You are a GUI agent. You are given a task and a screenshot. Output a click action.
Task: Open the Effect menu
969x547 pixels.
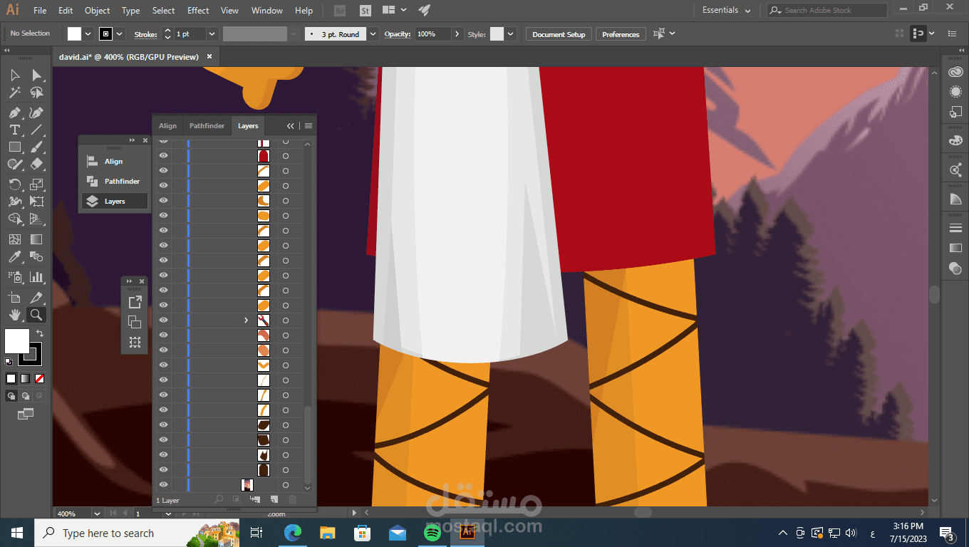coord(198,11)
